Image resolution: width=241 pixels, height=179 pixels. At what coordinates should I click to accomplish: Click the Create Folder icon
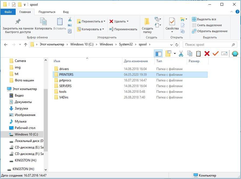point(147,22)
